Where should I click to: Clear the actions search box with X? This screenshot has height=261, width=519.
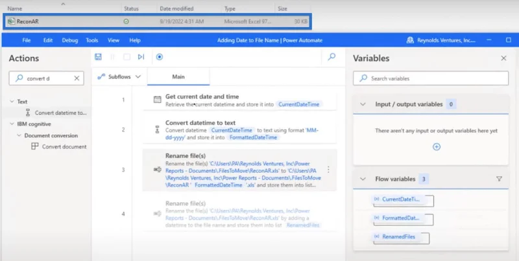[x=77, y=78]
